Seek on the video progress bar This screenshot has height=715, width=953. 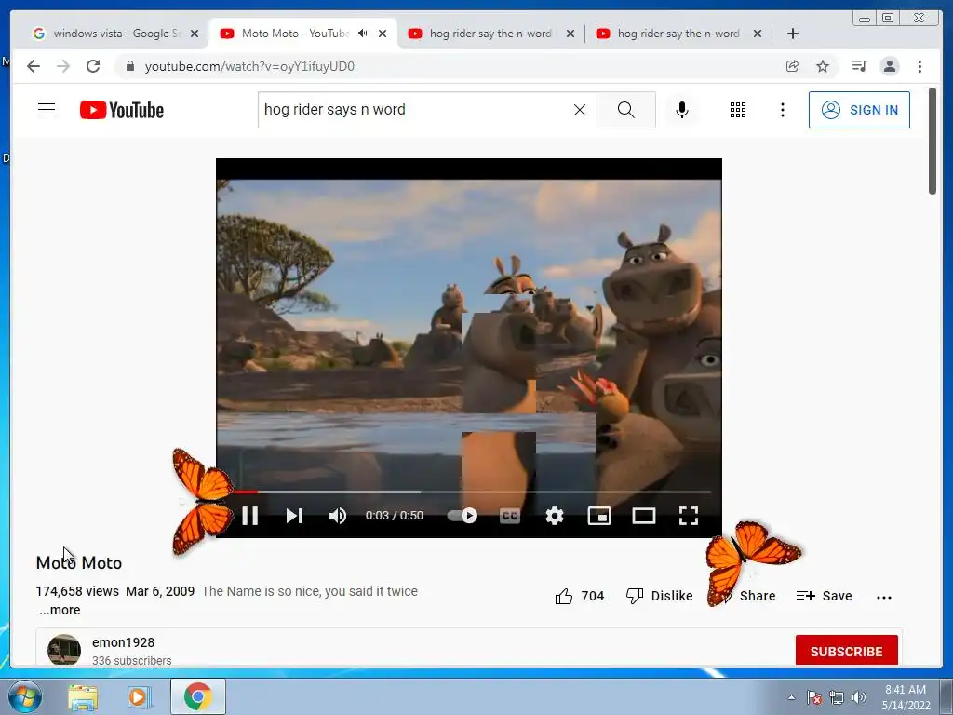pos(469,492)
